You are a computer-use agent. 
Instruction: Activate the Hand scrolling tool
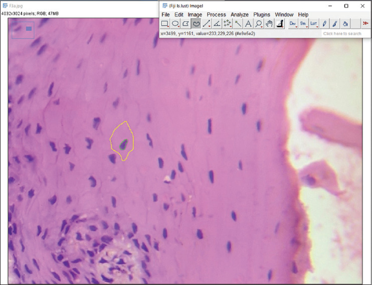(269, 24)
